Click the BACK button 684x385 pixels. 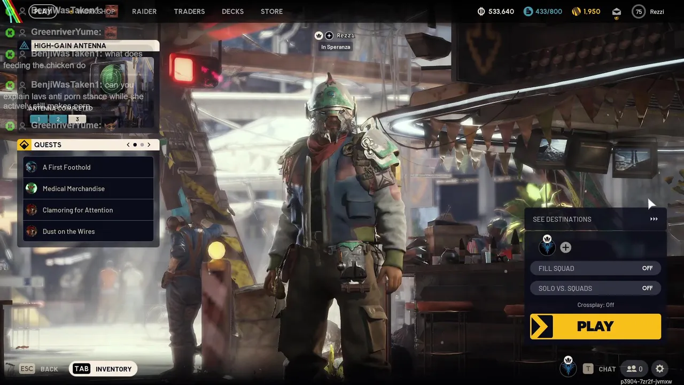(49, 369)
